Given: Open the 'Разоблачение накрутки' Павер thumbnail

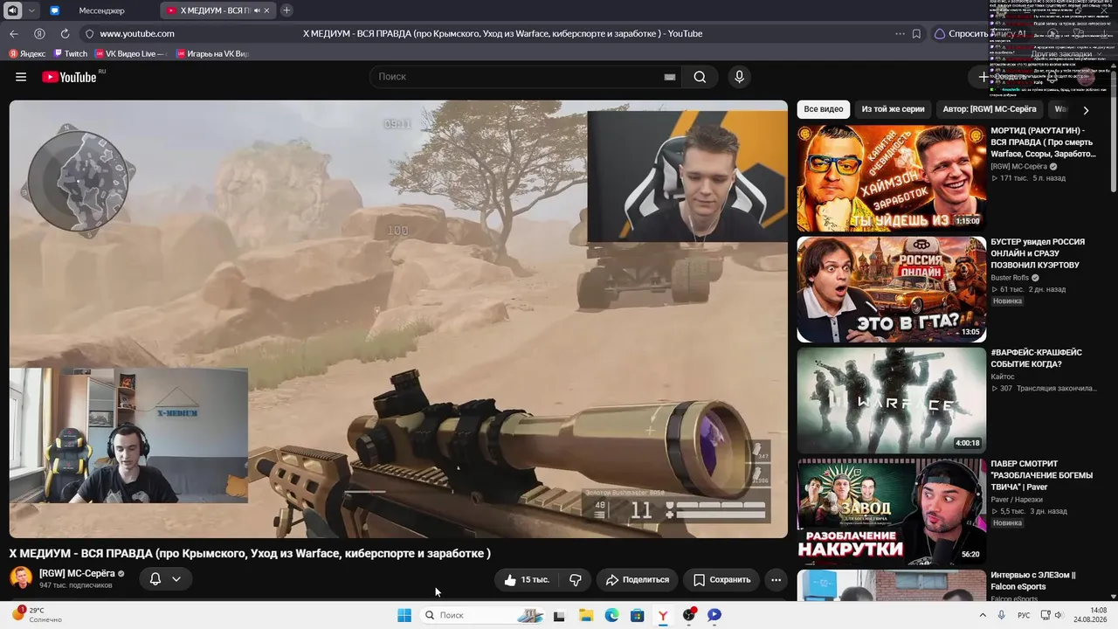Looking at the screenshot, I should 892,512.
